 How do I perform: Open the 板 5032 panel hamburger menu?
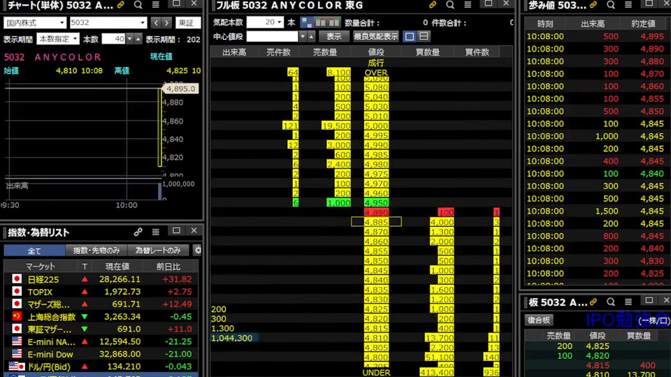pos(628,302)
